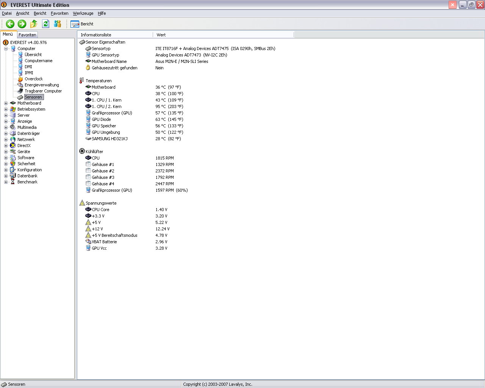Switch to the Menü tab
This screenshot has width=485, height=388.
click(x=8, y=34)
